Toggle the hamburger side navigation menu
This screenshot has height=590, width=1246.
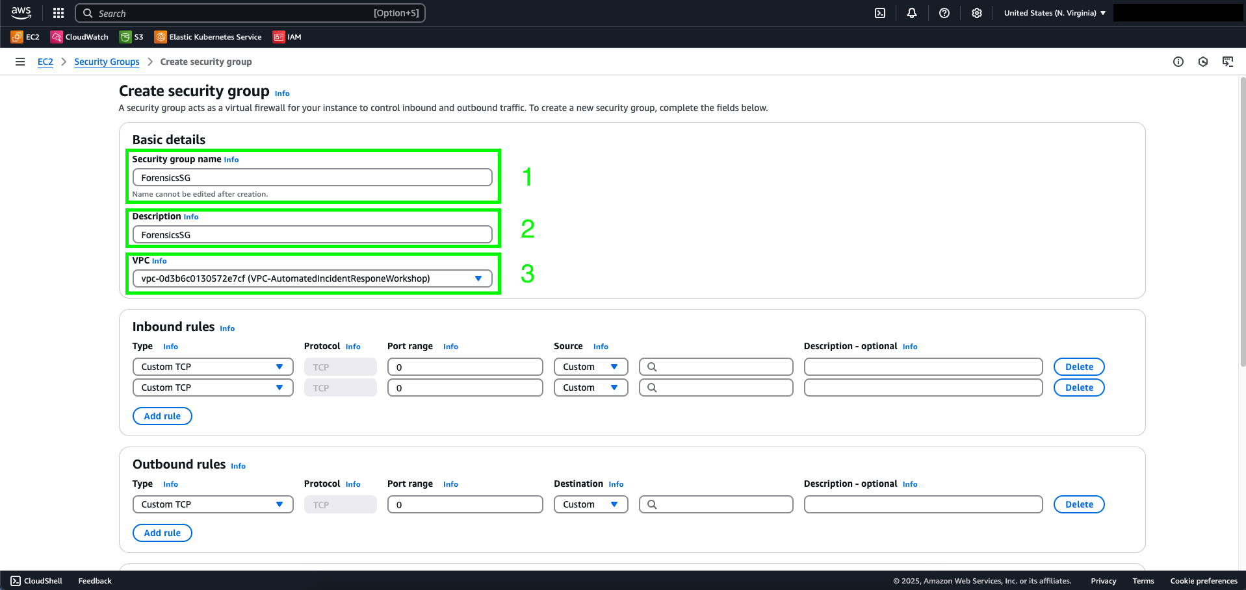(x=20, y=62)
